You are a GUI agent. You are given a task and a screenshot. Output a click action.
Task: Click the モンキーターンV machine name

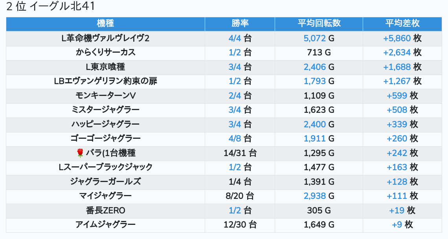[x=105, y=96]
